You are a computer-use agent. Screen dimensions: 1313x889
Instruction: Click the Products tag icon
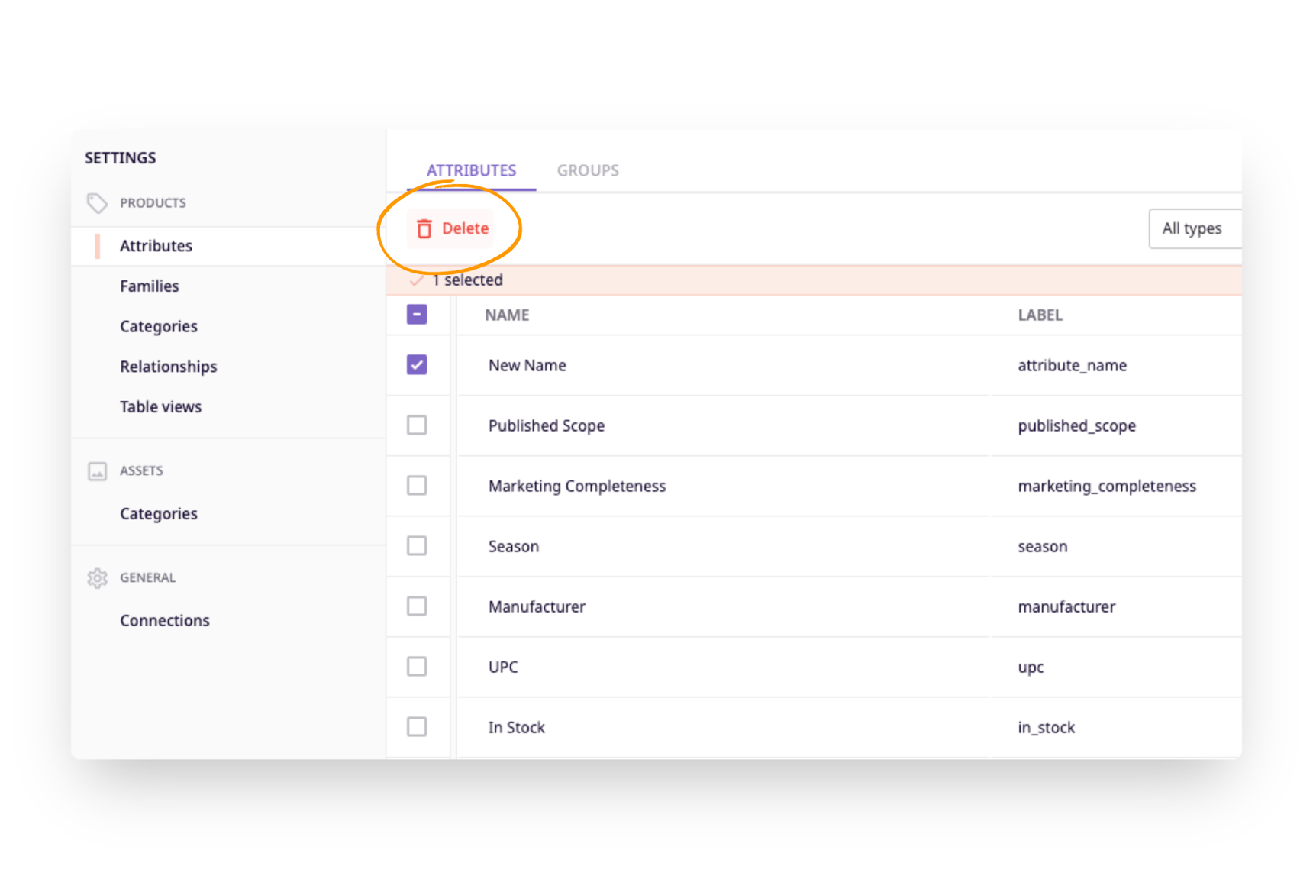coord(97,202)
